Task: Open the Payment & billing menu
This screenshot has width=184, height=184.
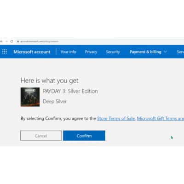Action: [145, 52]
